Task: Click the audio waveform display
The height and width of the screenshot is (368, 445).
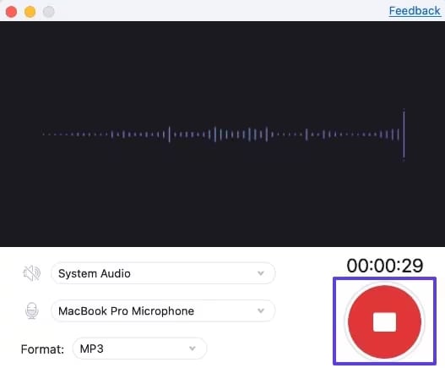Action: click(x=223, y=134)
